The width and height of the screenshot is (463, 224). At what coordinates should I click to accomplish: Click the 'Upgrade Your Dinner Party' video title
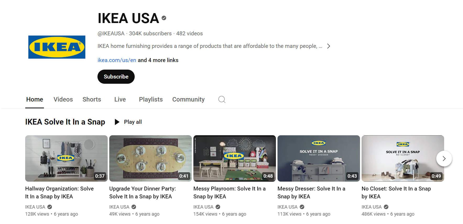point(143,193)
